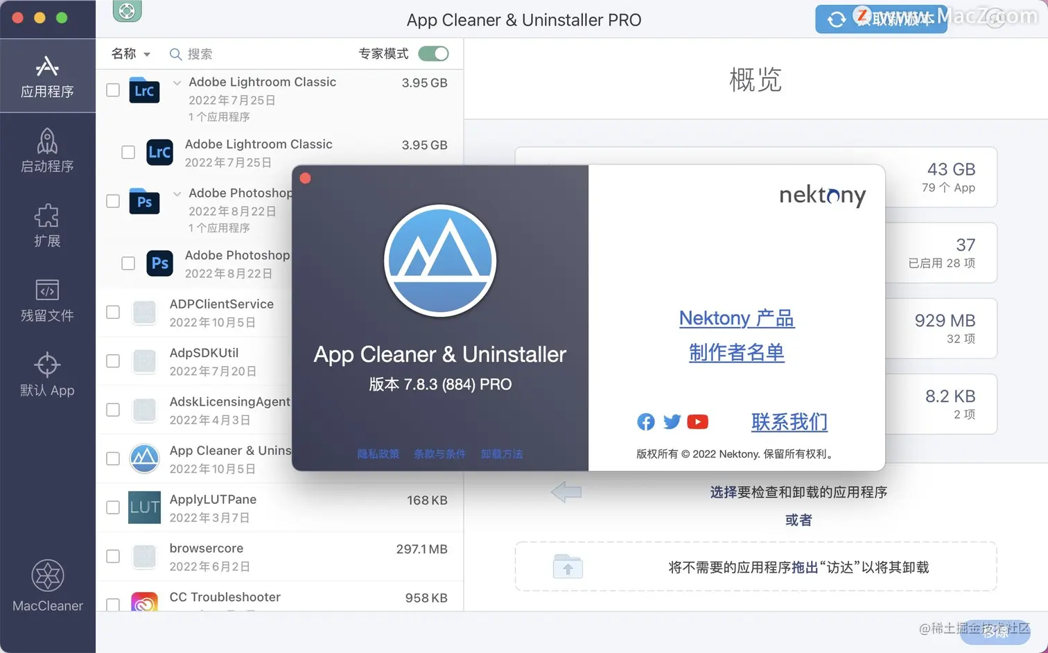Select the AdskLicensingAgent checkbox
Screen dimensions: 1048x653
[113, 410]
